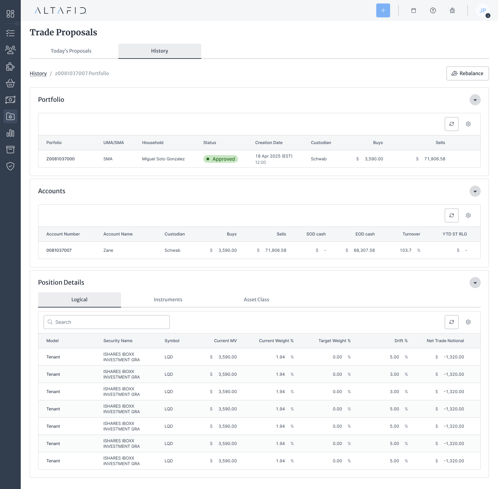The height and width of the screenshot is (489, 498).
Task: Switch to Today's Proposals tab
Action: pos(71,51)
